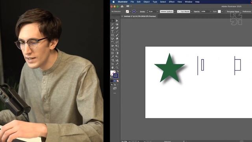Viewport: 252px width, 142px height.
Task: Switch to Draw Behind mode
Action: (115, 84)
